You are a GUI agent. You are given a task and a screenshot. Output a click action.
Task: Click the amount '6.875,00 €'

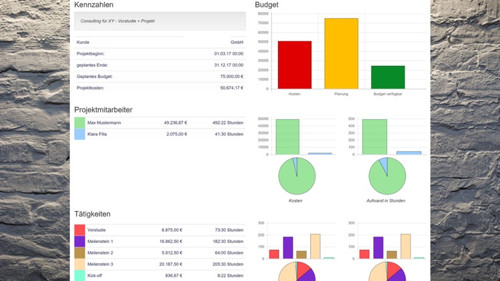point(172,230)
